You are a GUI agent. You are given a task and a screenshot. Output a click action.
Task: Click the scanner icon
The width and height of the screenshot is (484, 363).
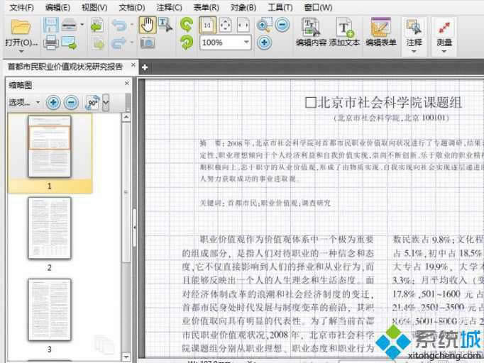coord(69,25)
